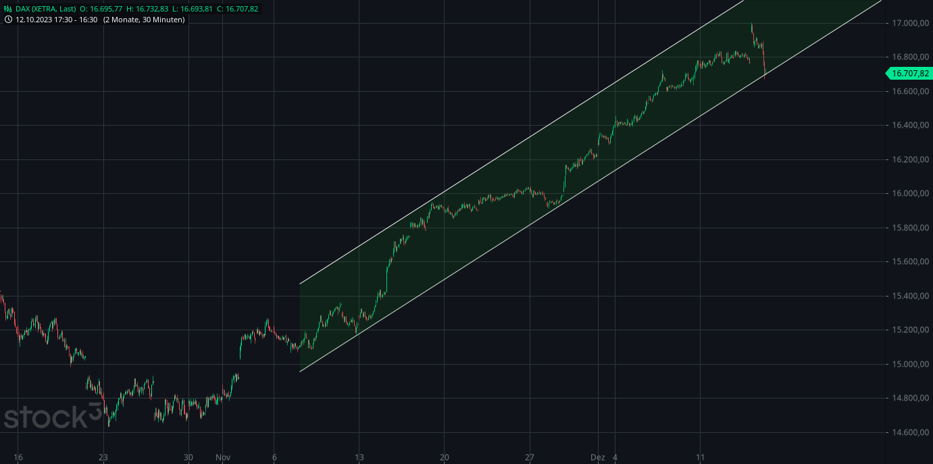Click the Dez label on the time axis
This screenshot has width=933, height=464.
599,457
